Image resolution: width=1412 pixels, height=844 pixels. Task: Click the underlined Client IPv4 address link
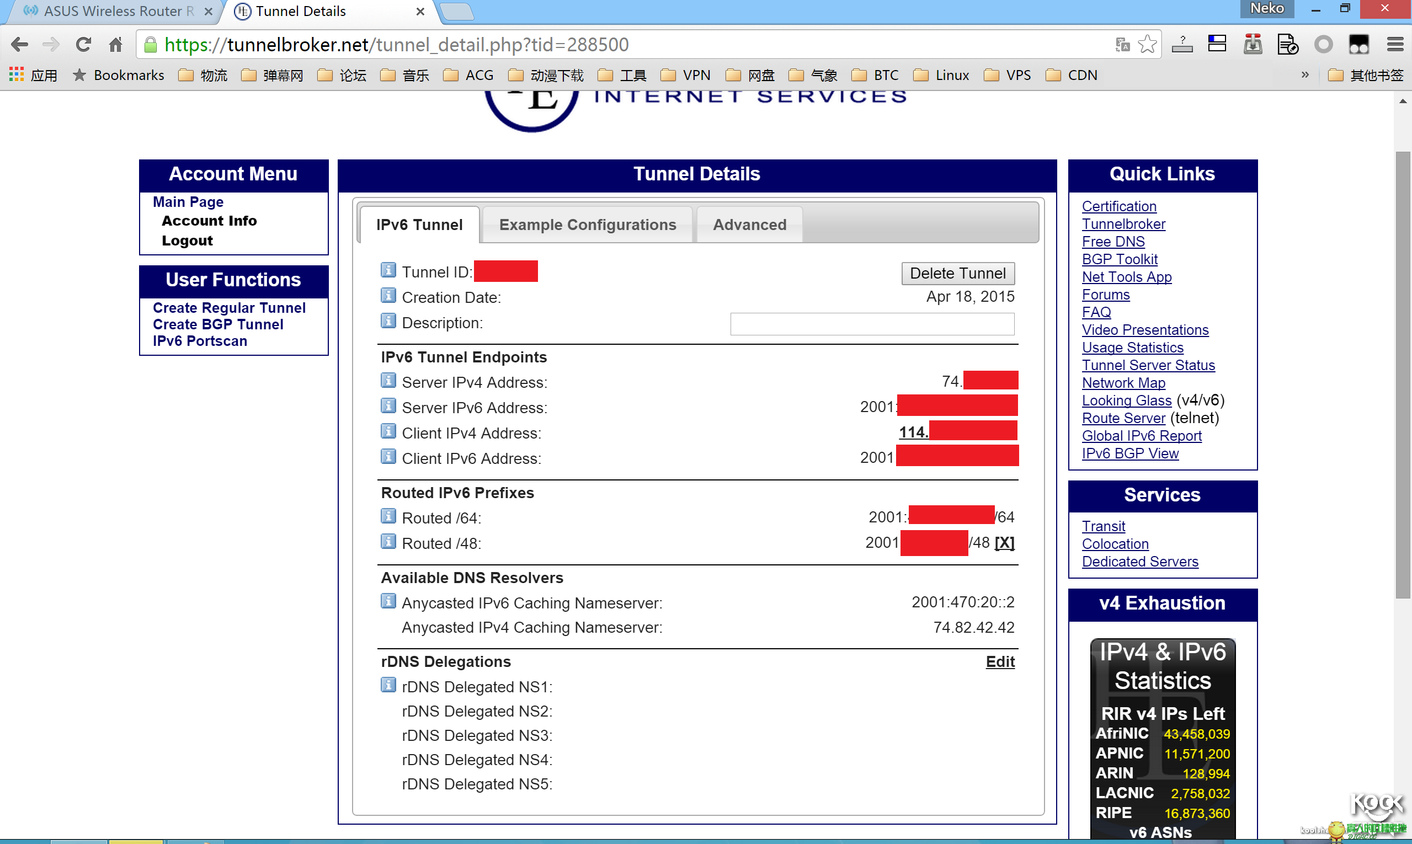[913, 432]
